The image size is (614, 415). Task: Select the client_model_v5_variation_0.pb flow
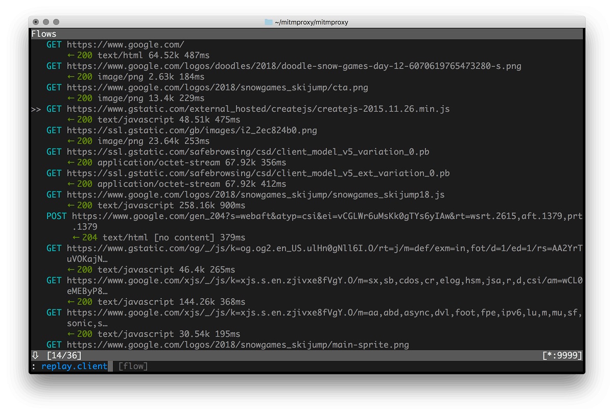[x=248, y=152]
